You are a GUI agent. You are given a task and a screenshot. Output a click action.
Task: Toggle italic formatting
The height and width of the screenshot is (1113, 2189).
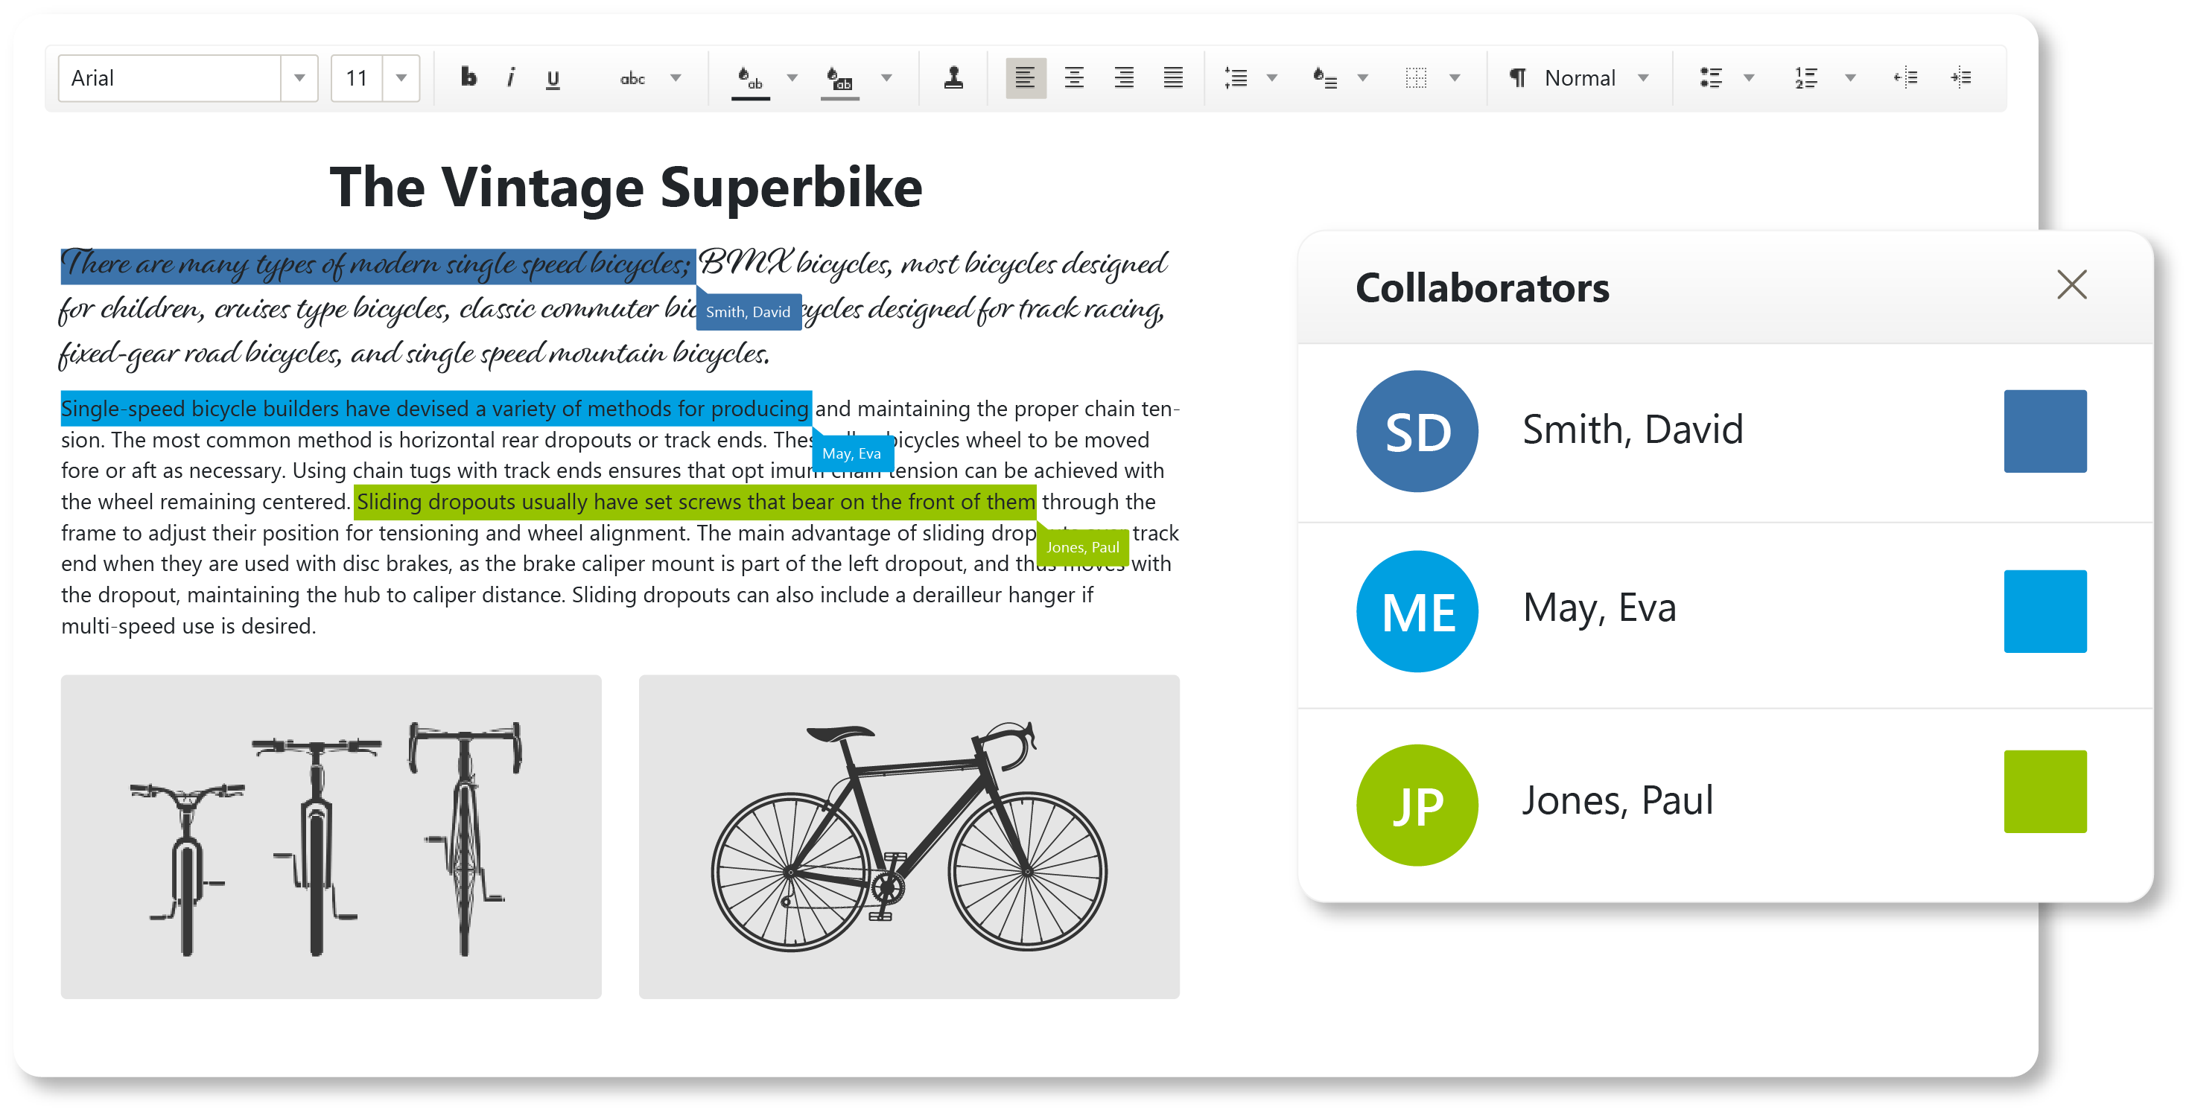coord(510,78)
